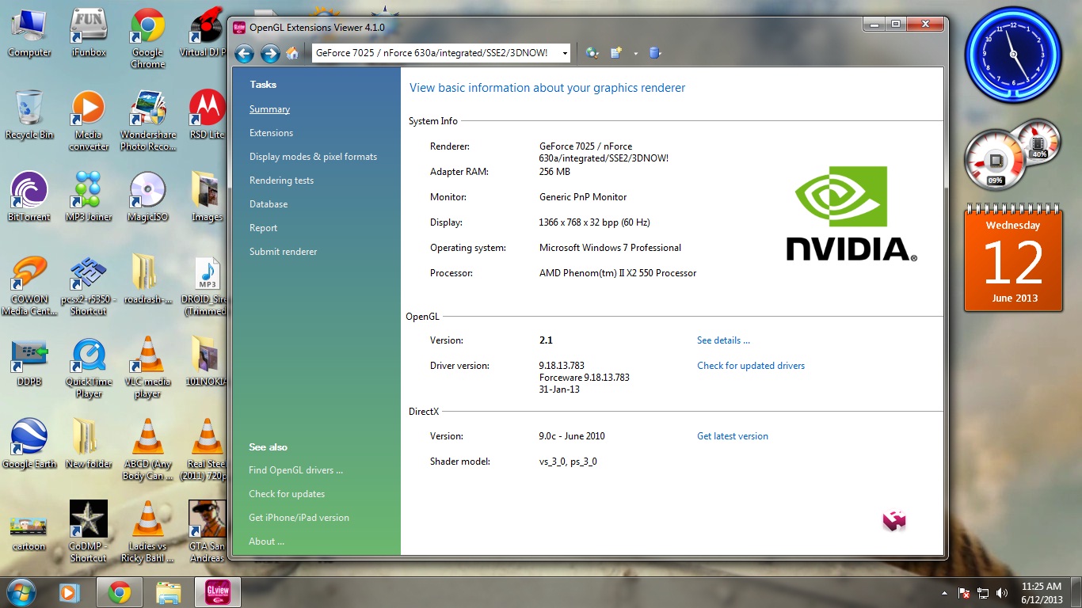1082x608 pixels.
Task: Open the renderer selection dropdown
Action: 564,53
